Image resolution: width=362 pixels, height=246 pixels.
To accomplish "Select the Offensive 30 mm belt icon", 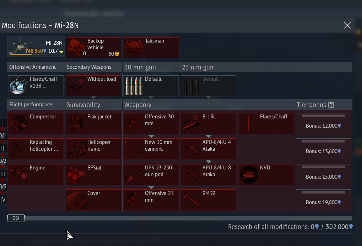I will [134, 123].
